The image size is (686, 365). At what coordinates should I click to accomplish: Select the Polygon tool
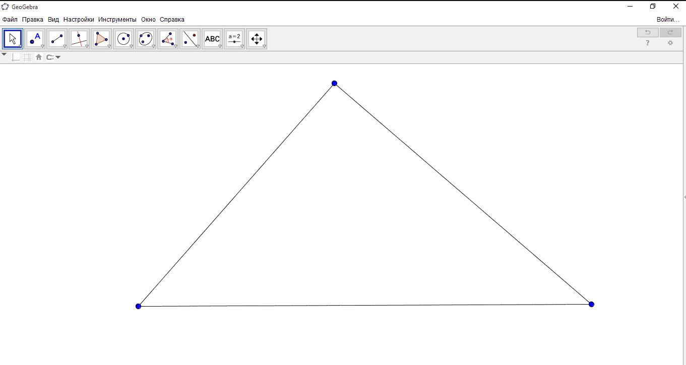[101, 39]
